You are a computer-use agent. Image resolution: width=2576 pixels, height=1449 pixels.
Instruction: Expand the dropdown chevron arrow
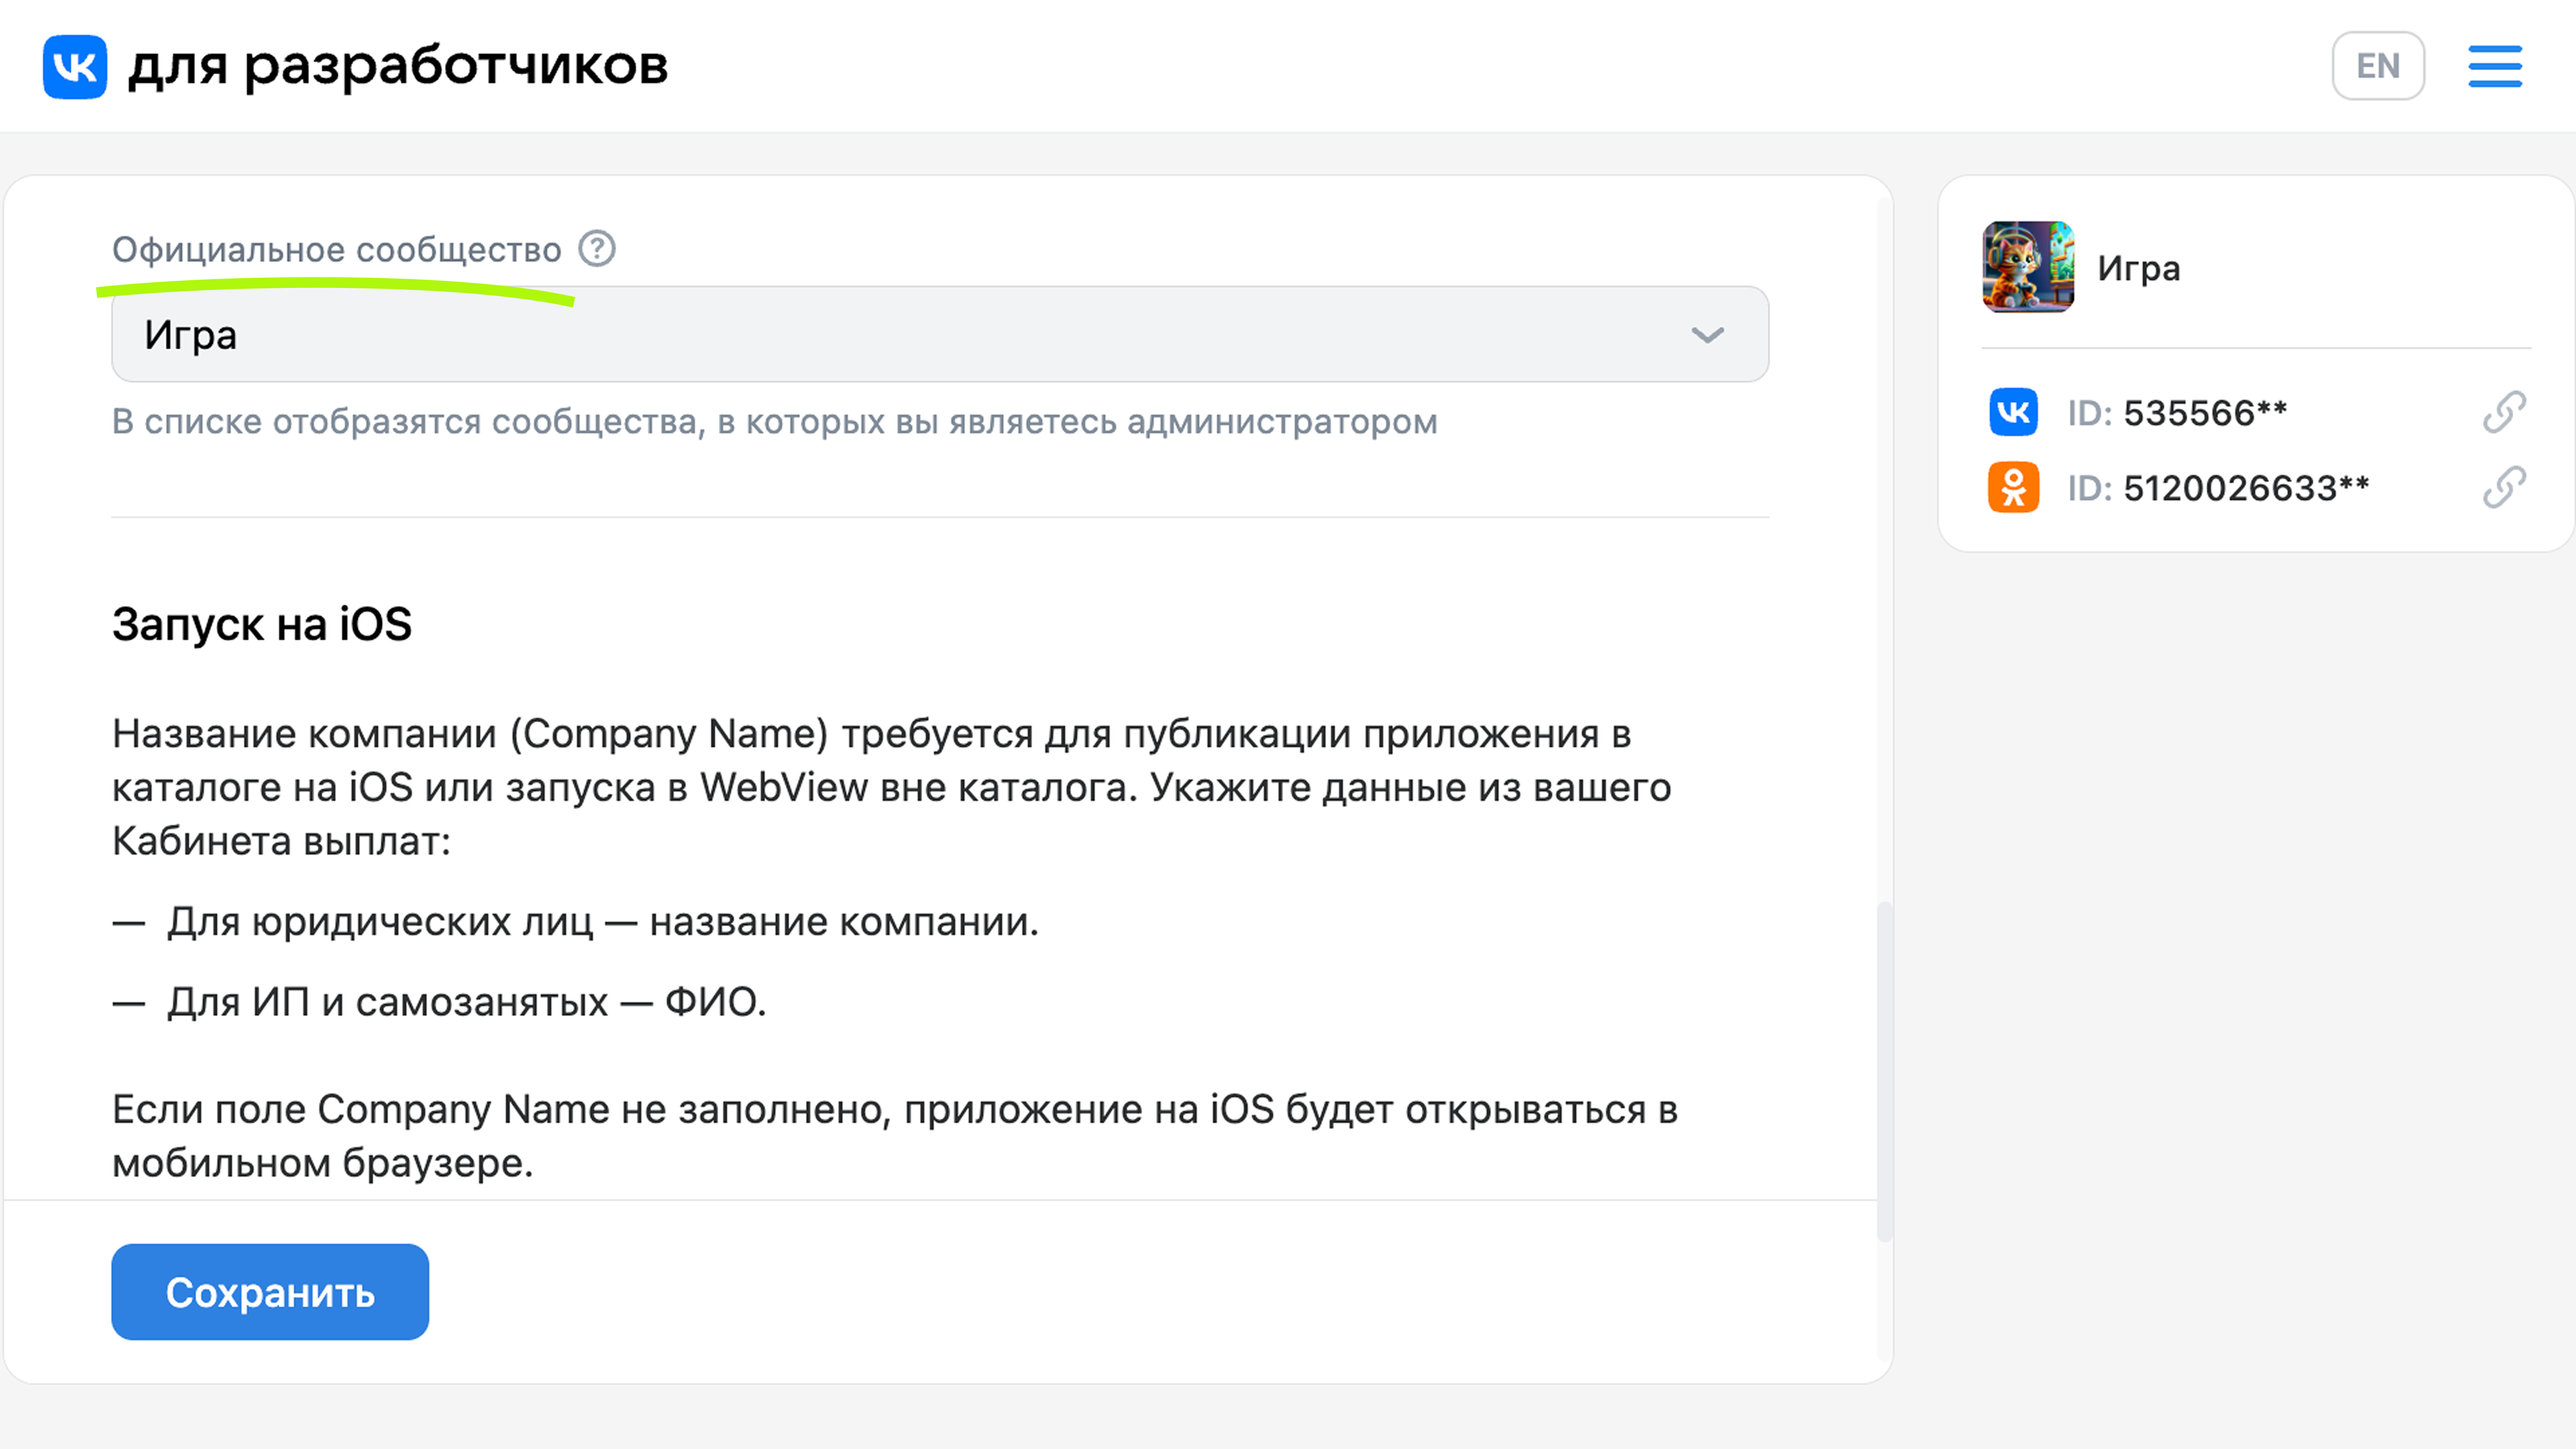tap(1707, 335)
